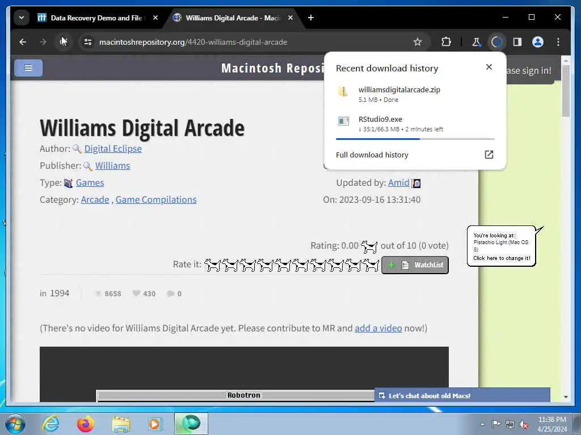Click the external-link icon for download history

tap(489, 155)
